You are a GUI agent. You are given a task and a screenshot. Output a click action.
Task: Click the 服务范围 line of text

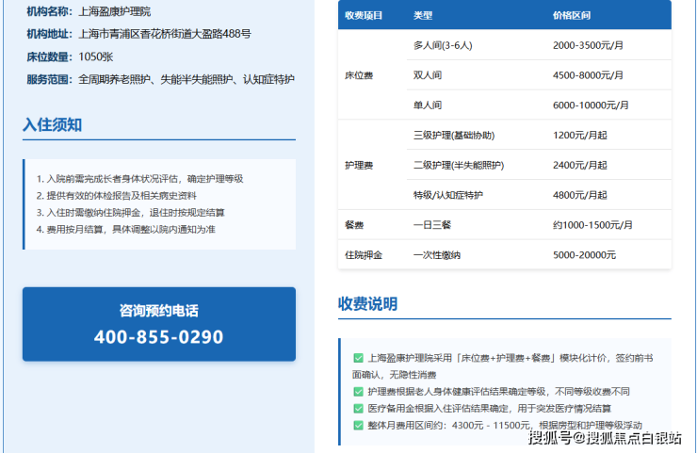160,79
